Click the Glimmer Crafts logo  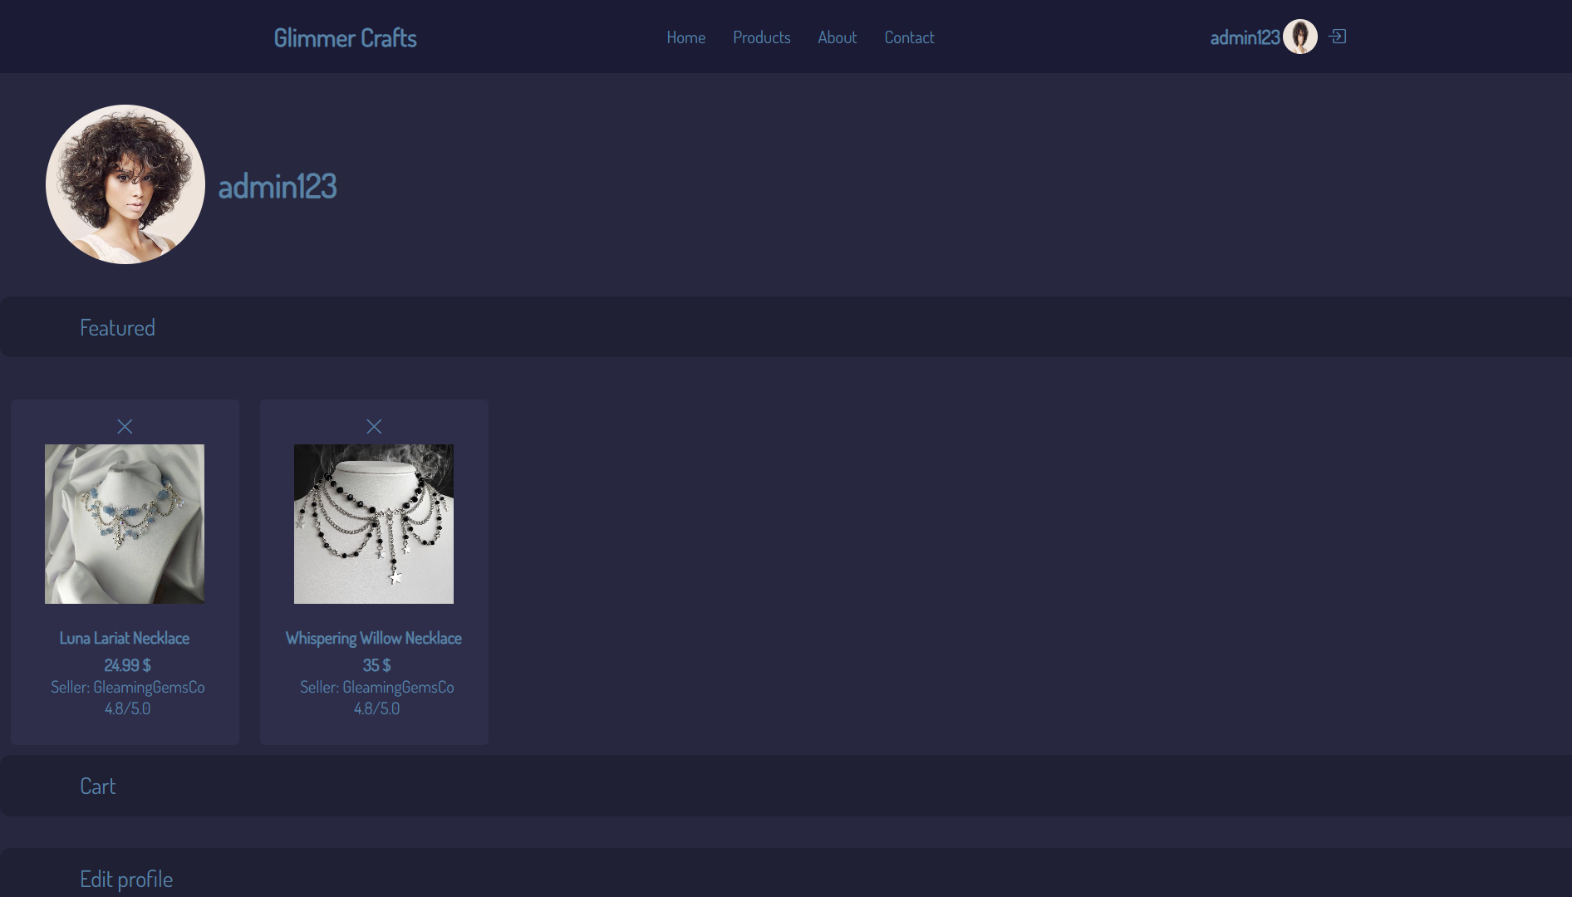(x=345, y=37)
